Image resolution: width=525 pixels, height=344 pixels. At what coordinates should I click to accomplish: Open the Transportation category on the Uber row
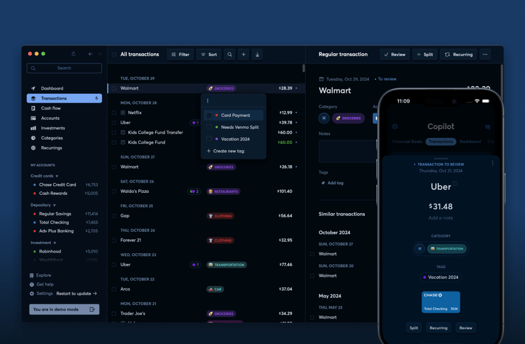(227, 265)
